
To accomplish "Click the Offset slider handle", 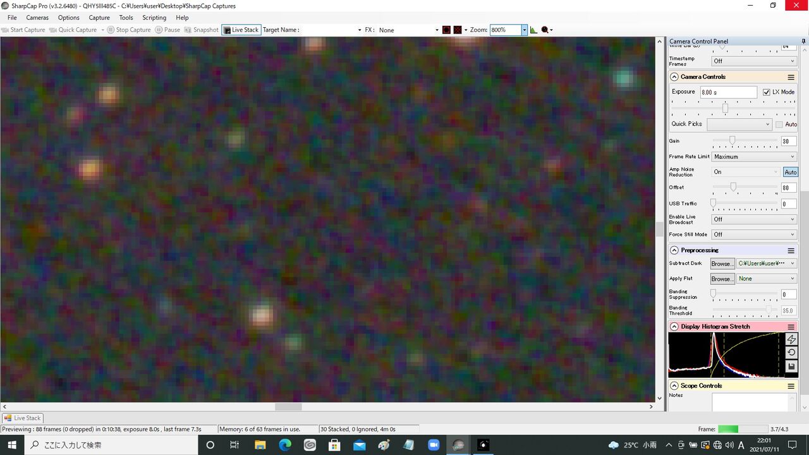I will (x=733, y=187).
